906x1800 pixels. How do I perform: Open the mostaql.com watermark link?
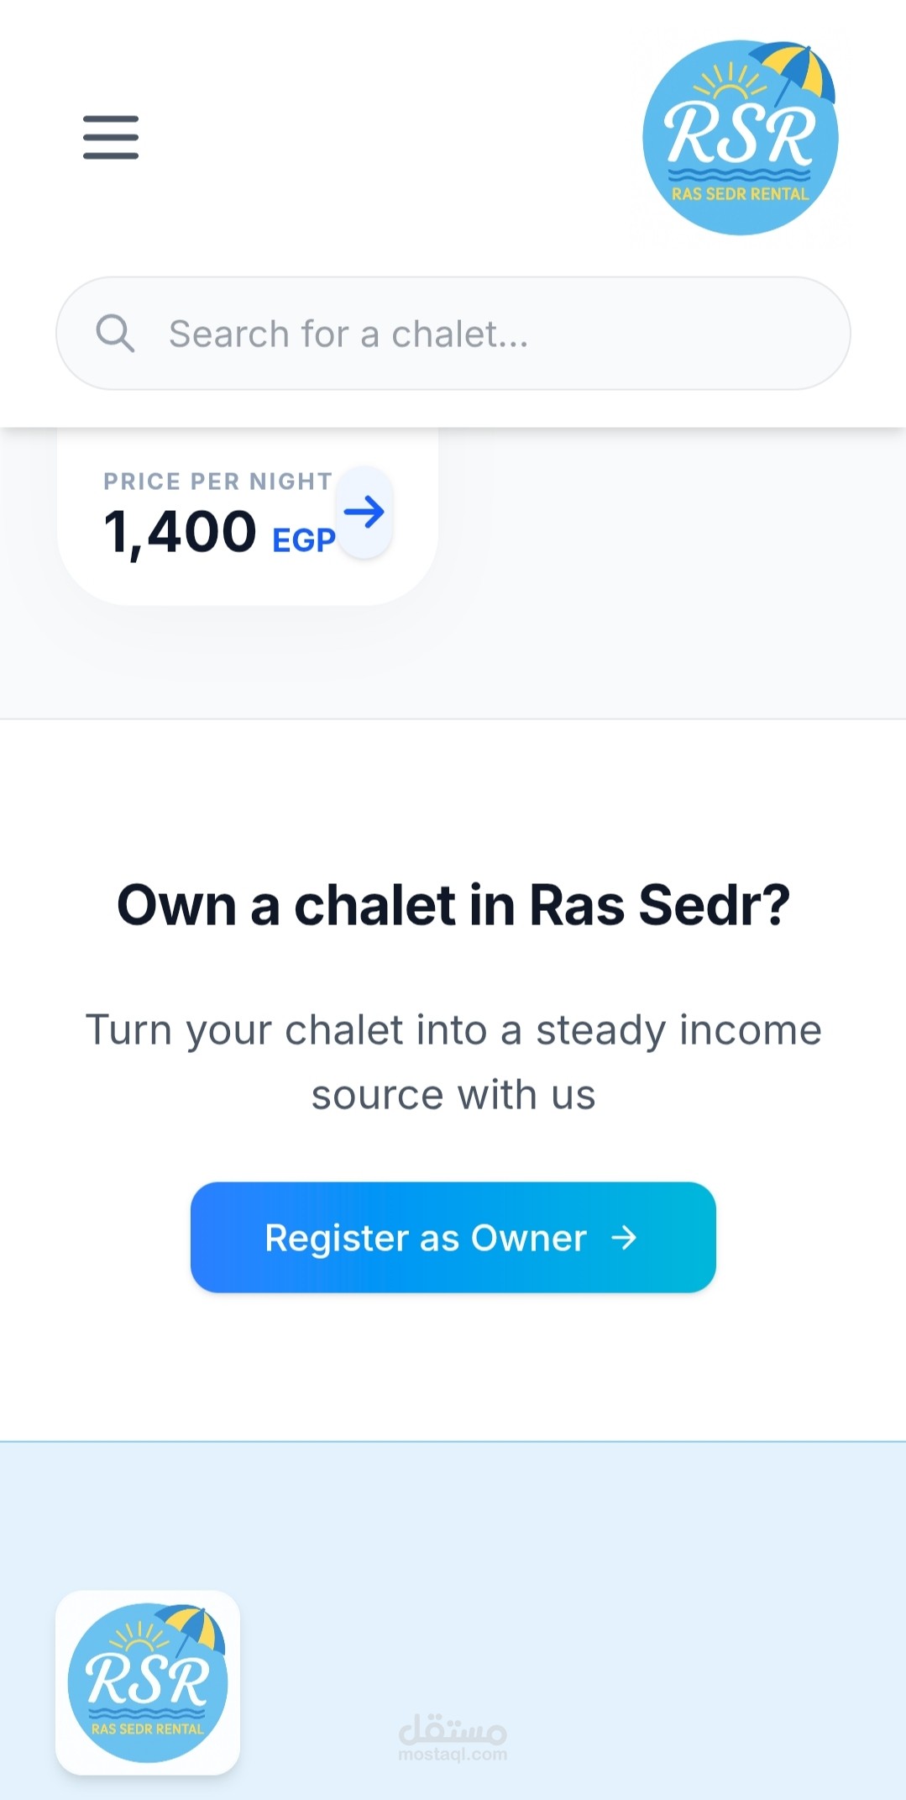(x=453, y=1755)
